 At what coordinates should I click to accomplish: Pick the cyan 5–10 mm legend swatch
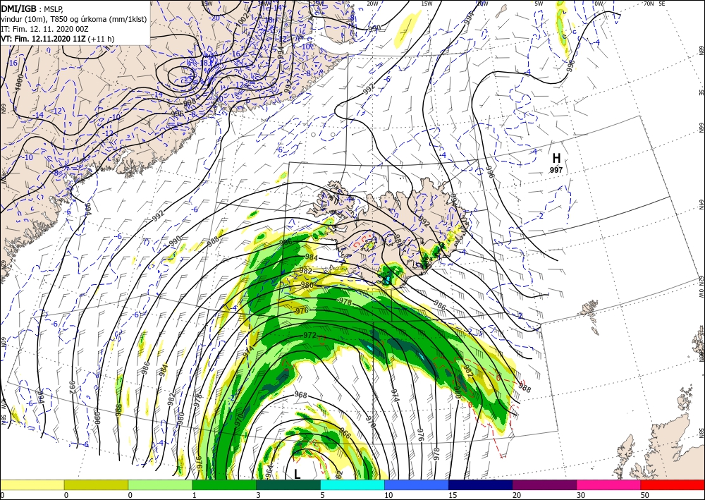[352, 484]
